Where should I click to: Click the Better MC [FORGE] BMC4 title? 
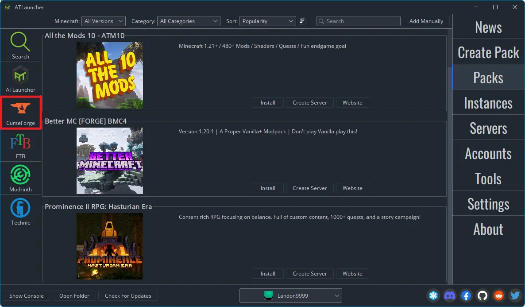86,121
